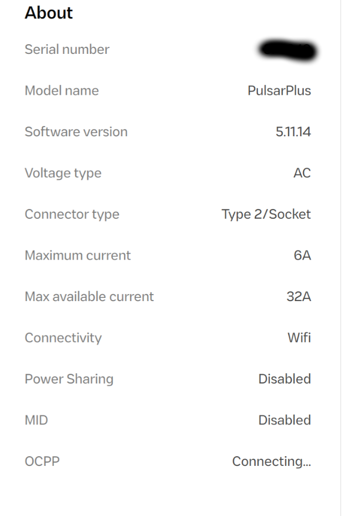Click the About page heading
Viewport: 344px width, 516px height.
pyautogui.click(x=49, y=12)
